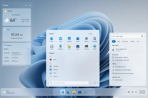
Task: Jump to letter C in All apps
Action: (51, 63)
